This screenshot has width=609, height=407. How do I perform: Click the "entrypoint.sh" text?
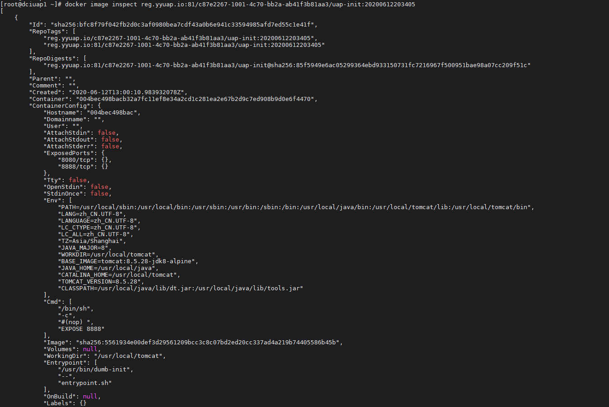[x=85, y=383]
